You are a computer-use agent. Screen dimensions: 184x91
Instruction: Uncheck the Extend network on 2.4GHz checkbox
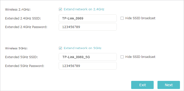click(x=60, y=9)
